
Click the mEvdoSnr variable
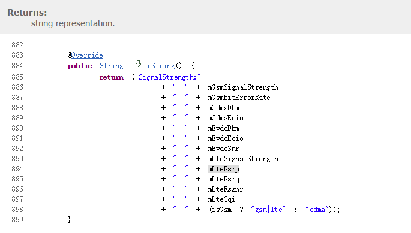223,149
